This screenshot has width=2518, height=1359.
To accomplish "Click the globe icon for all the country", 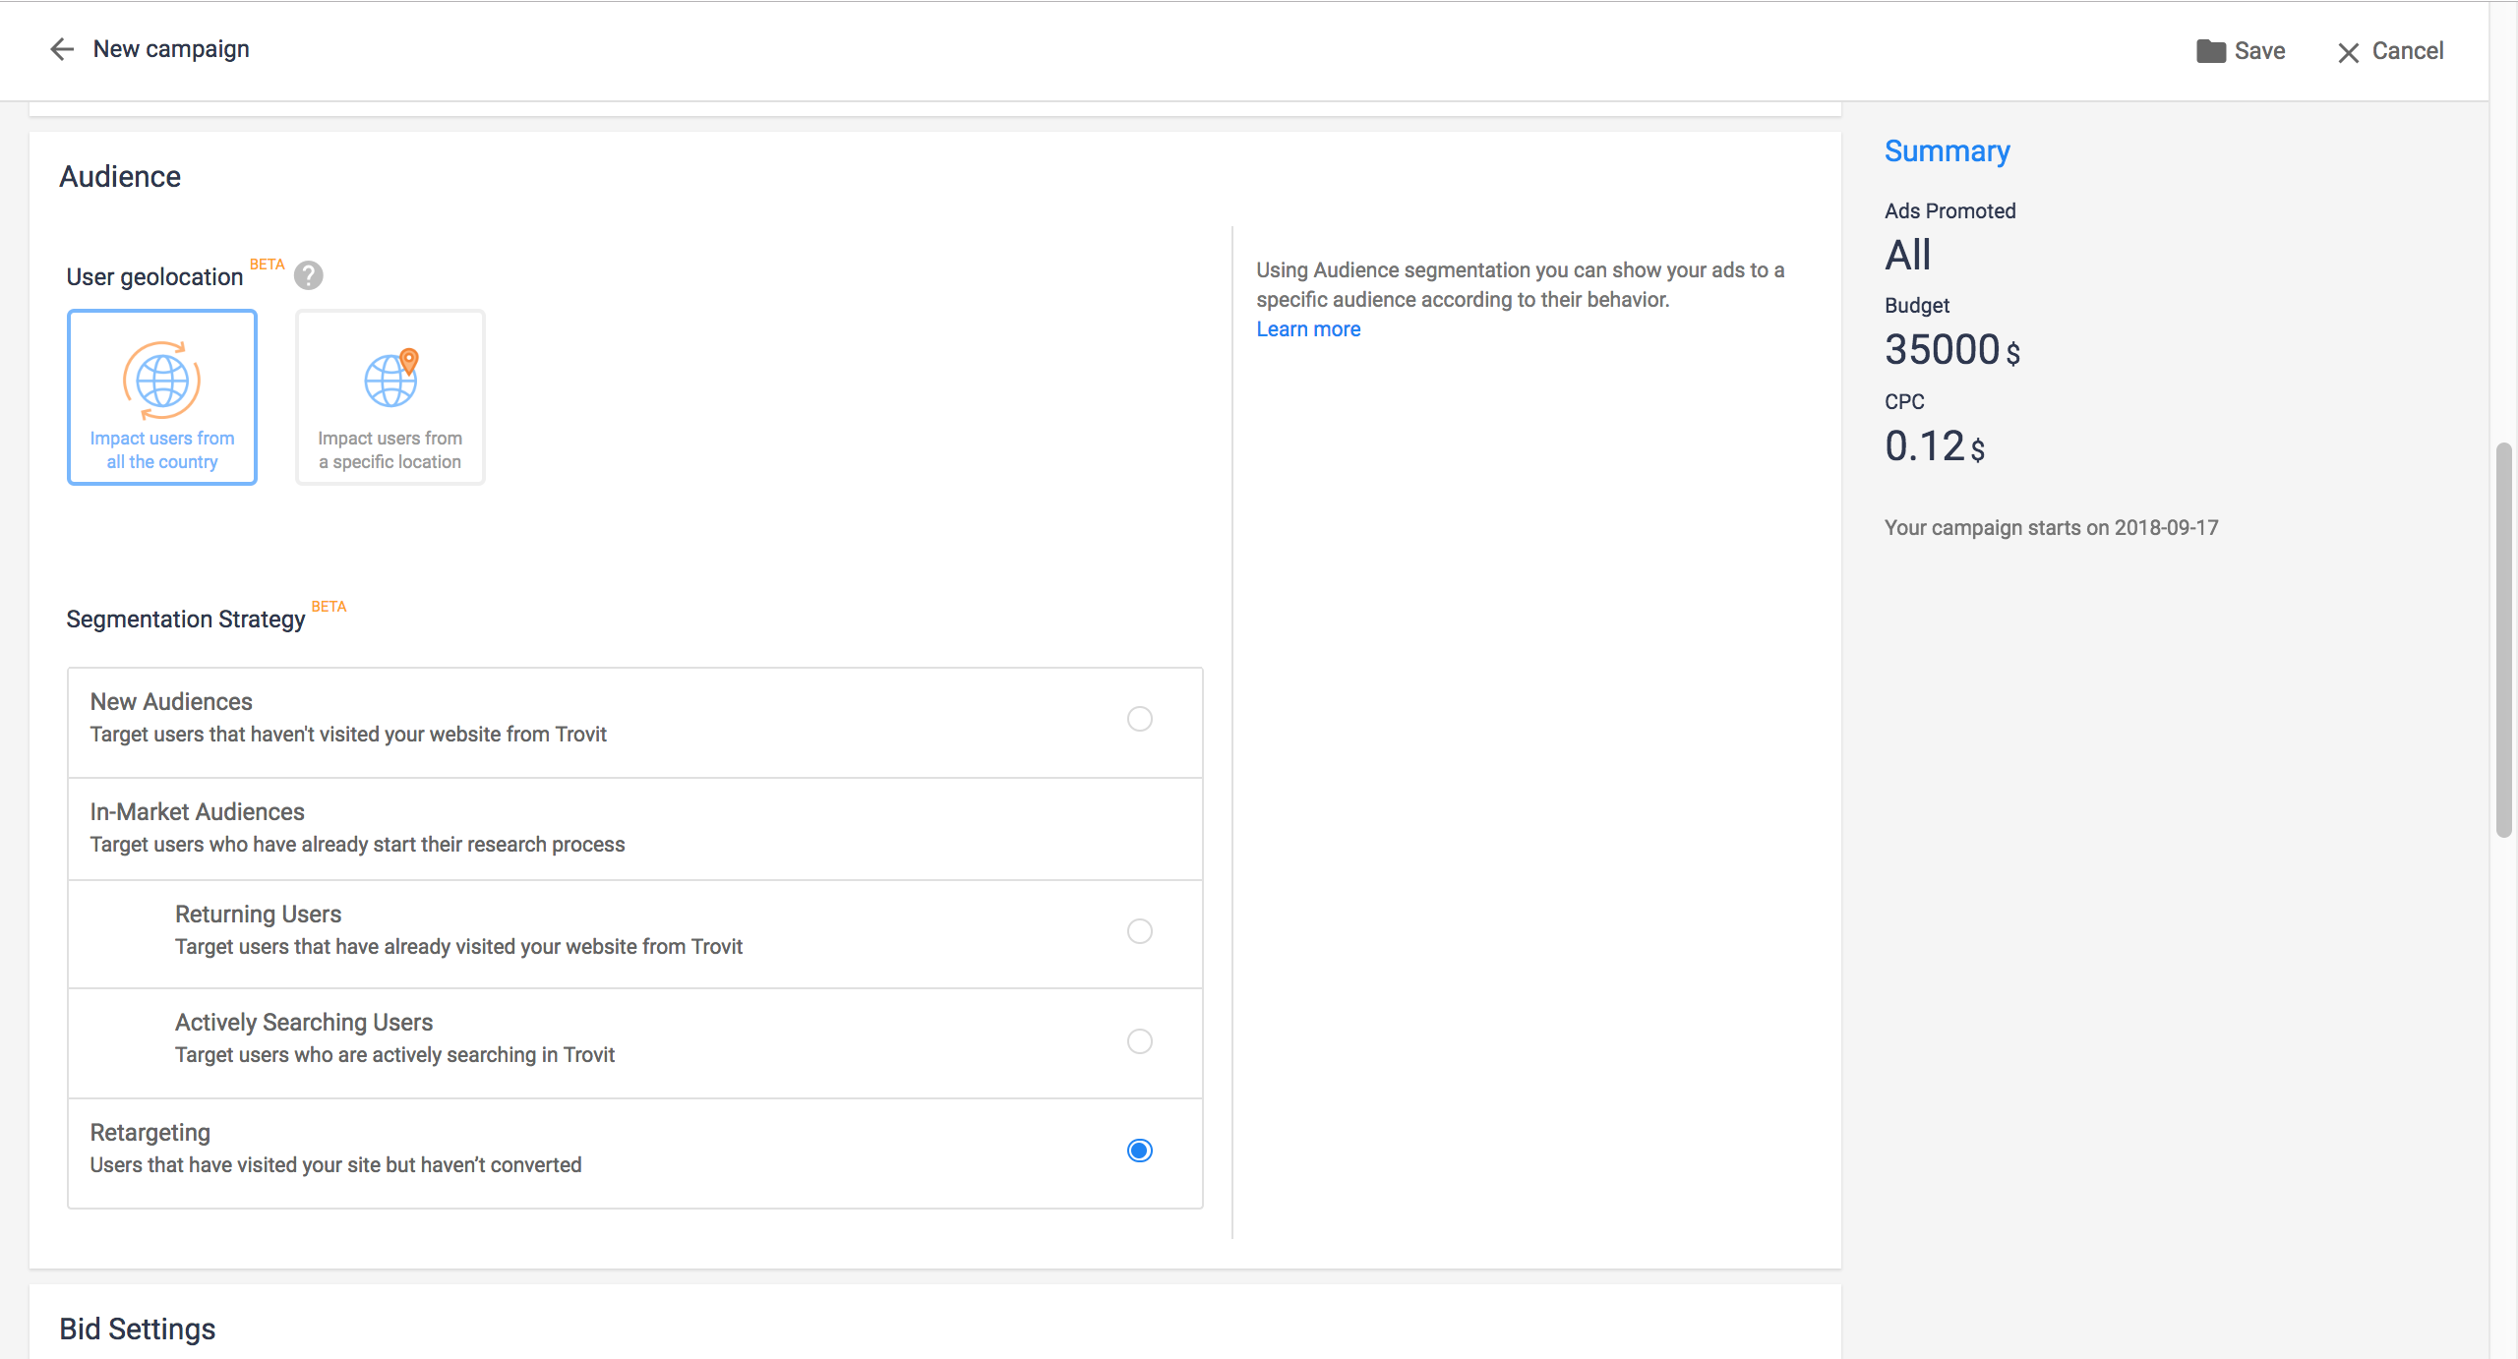I will [162, 381].
